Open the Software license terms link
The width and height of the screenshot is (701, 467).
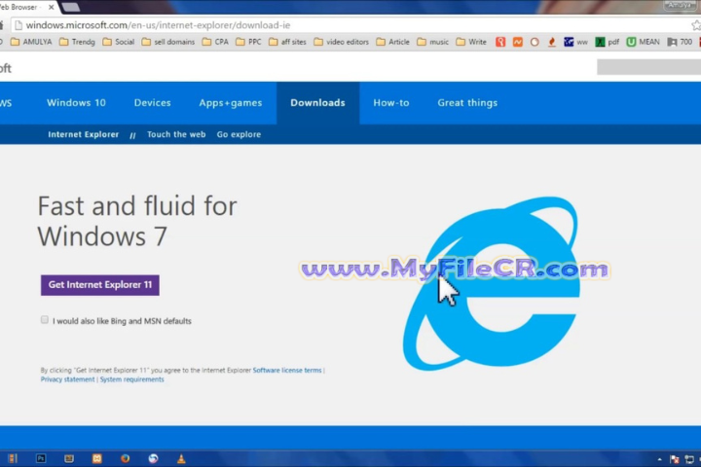point(287,370)
